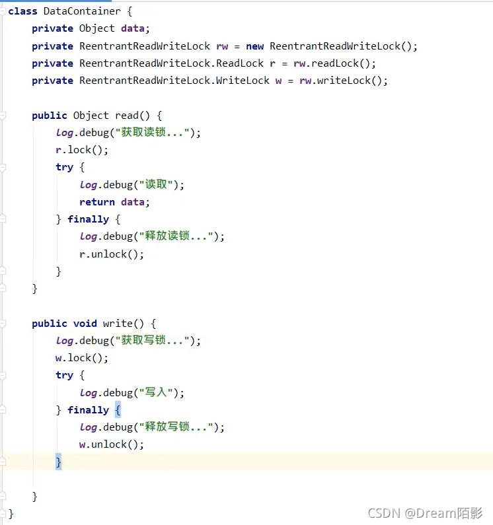Place cursor on 'w.unlock();' line
Screen dimensions: 493x525
tap(112, 444)
